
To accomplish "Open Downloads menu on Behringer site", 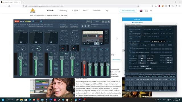I will point(96,11).
